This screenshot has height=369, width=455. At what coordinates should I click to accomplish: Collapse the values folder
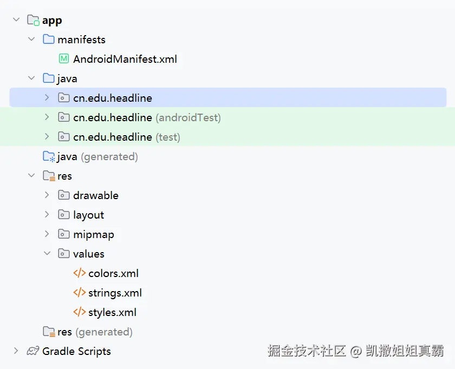(47, 253)
